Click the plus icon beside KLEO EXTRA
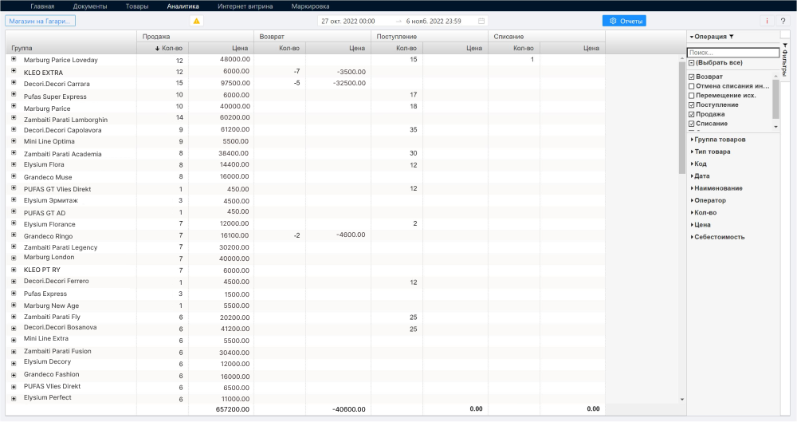This screenshot has height=422, width=797. (x=14, y=72)
